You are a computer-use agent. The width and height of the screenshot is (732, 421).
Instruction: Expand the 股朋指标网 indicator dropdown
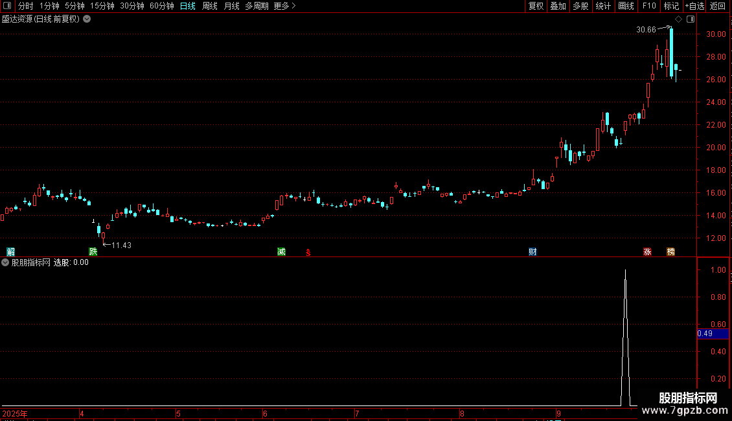pos(5,262)
